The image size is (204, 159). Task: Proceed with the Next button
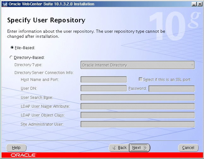[140, 148]
